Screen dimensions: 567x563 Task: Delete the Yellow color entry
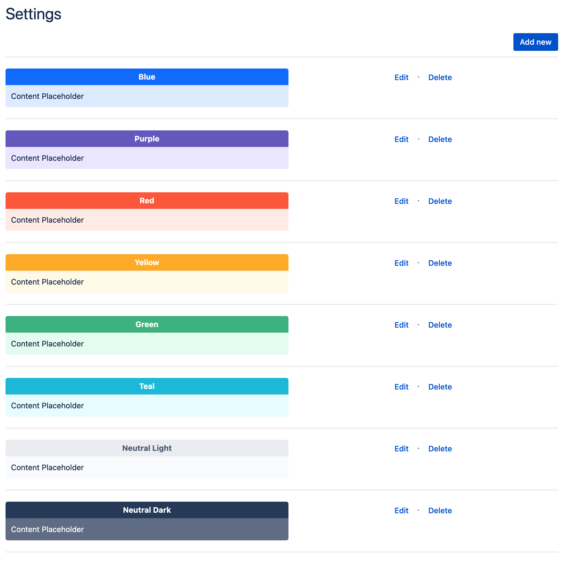(440, 263)
